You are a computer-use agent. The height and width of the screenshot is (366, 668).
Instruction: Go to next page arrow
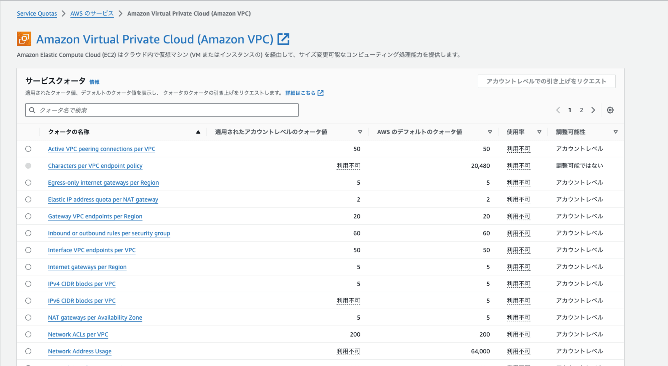pos(593,110)
